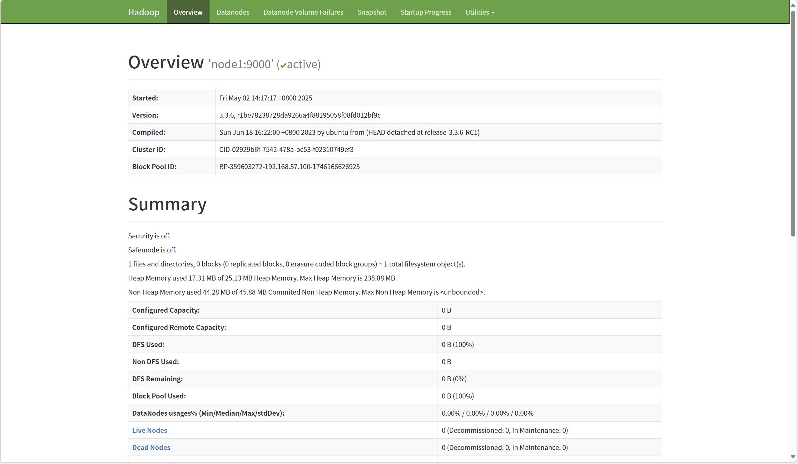
Task: Click the scrollbar down arrow
Action: tap(793, 457)
